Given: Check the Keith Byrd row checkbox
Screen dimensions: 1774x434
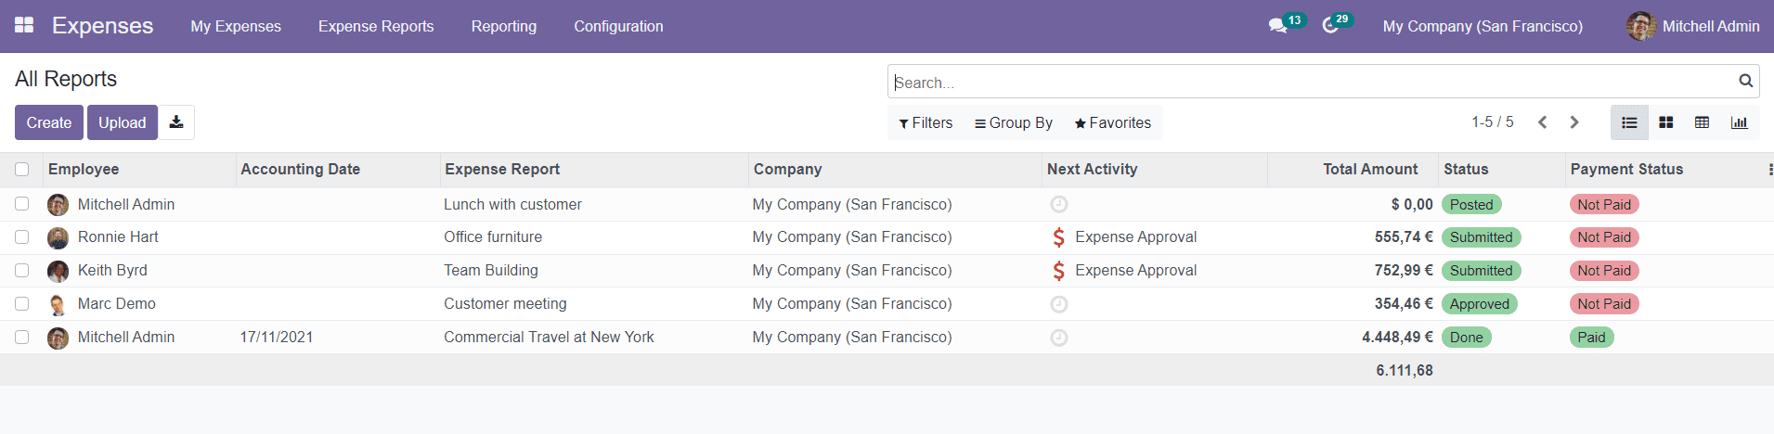Looking at the screenshot, I should [22, 271].
